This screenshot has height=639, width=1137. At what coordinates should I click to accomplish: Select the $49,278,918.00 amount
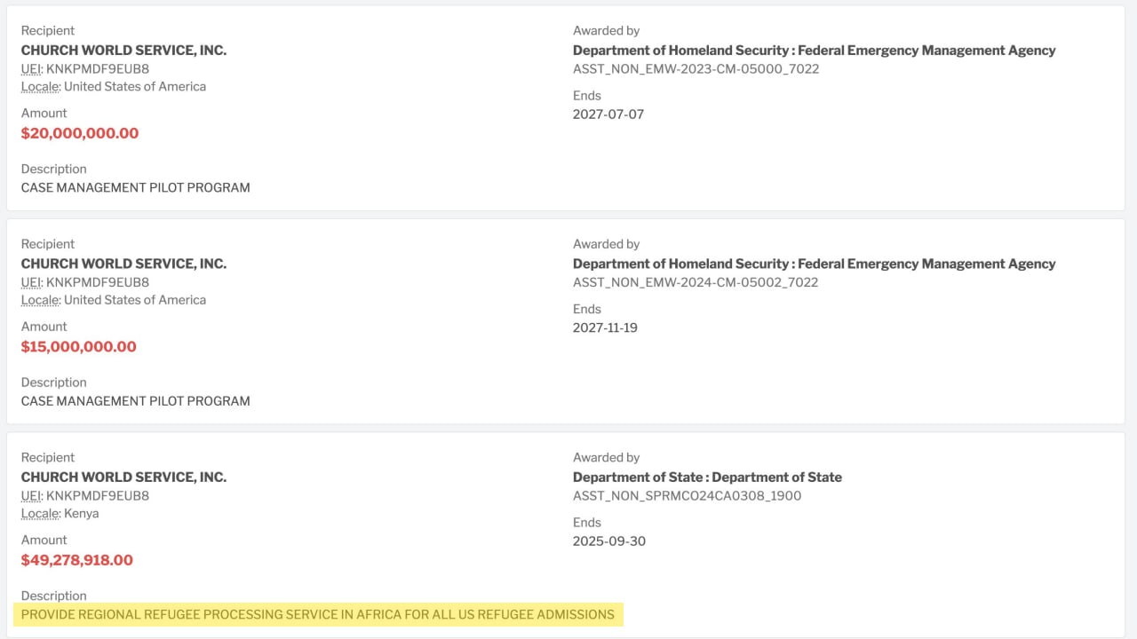pyautogui.click(x=77, y=560)
